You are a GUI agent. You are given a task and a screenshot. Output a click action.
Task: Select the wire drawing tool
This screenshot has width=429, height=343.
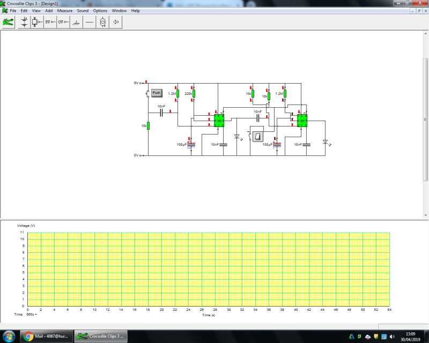click(x=89, y=22)
